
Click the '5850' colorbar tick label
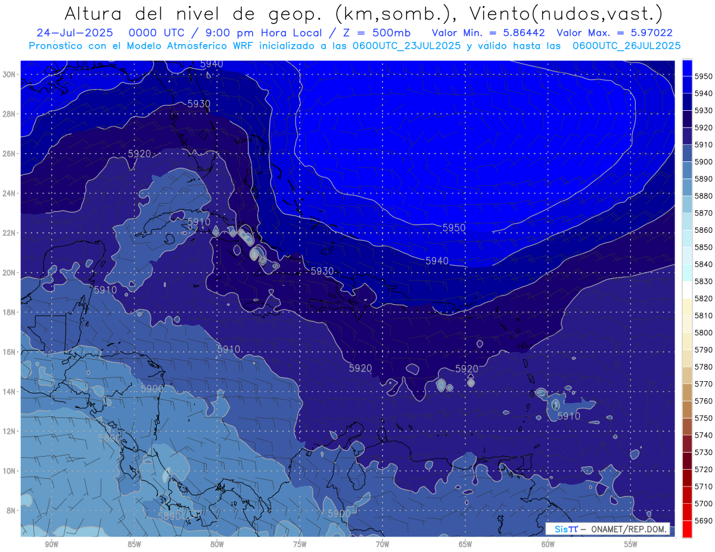tap(703, 247)
